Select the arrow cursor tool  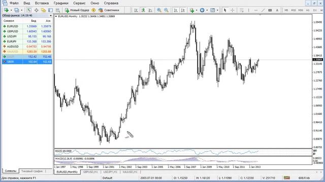[x=225, y=10]
